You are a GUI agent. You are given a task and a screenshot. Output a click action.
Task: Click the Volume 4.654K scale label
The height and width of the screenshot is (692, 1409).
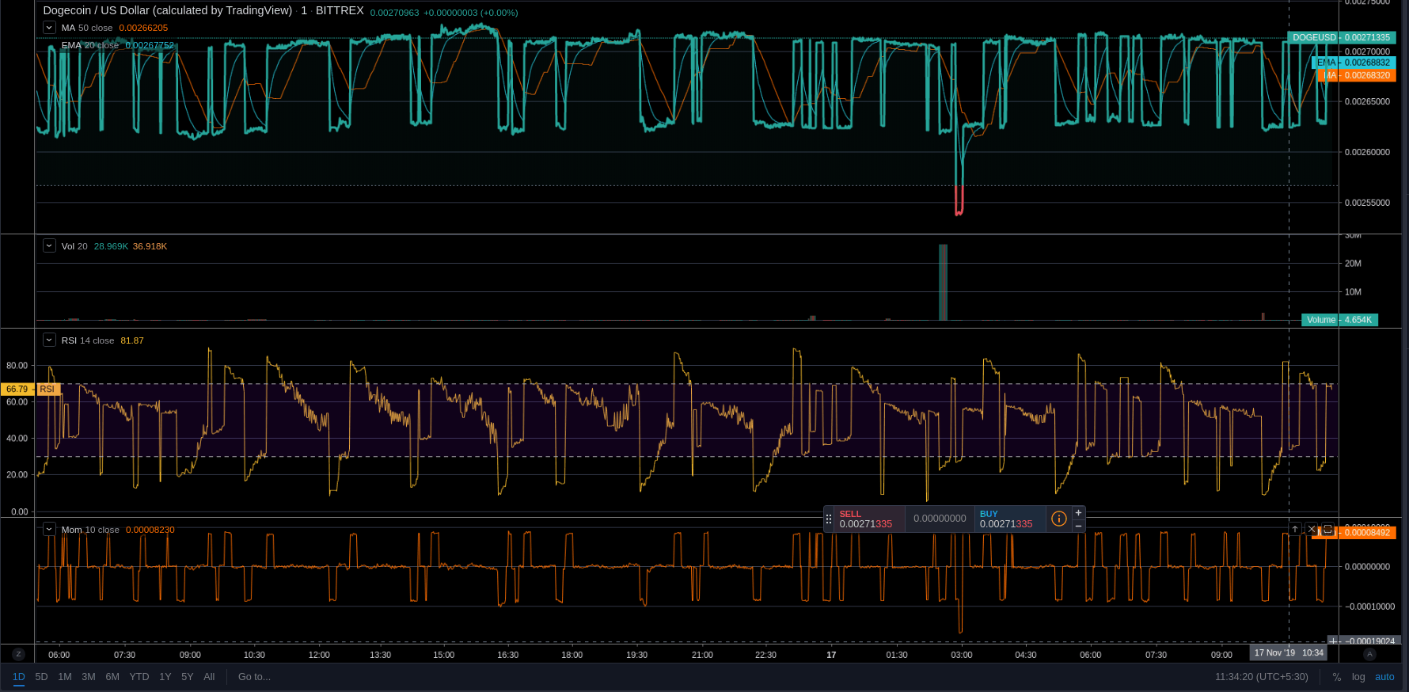click(x=1339, y=320)
